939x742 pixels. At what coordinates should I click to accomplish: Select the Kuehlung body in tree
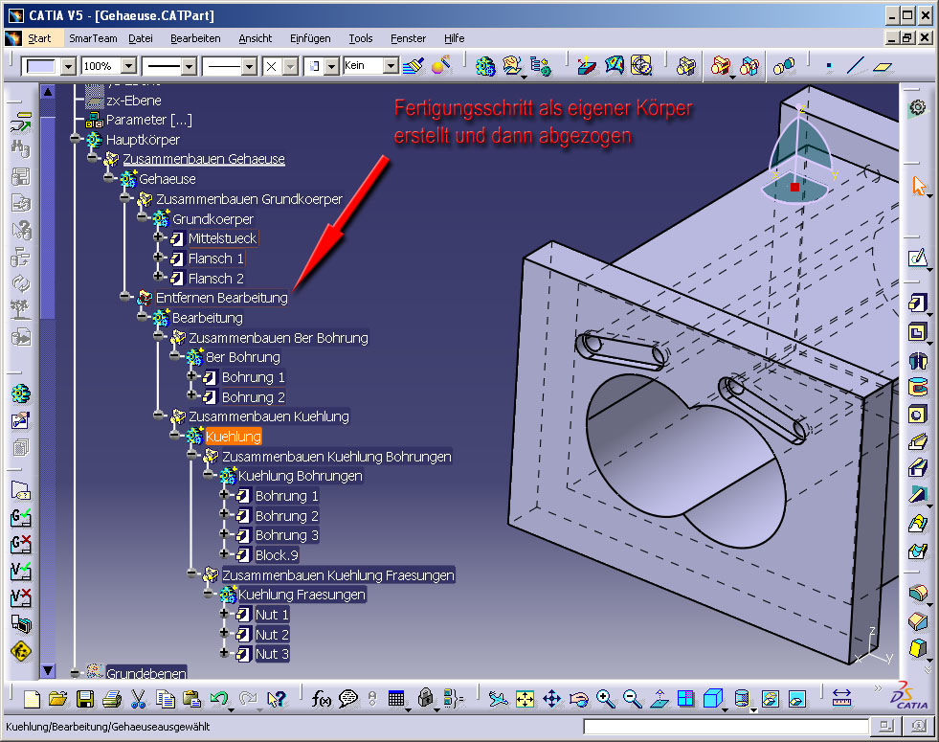234,437
